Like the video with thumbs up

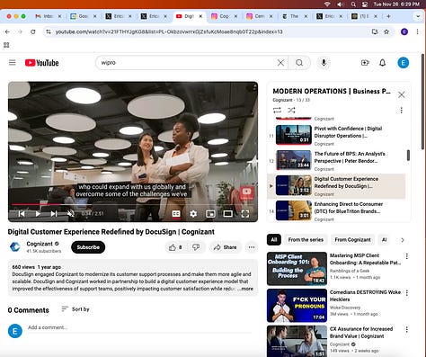(x=175, y=247)
